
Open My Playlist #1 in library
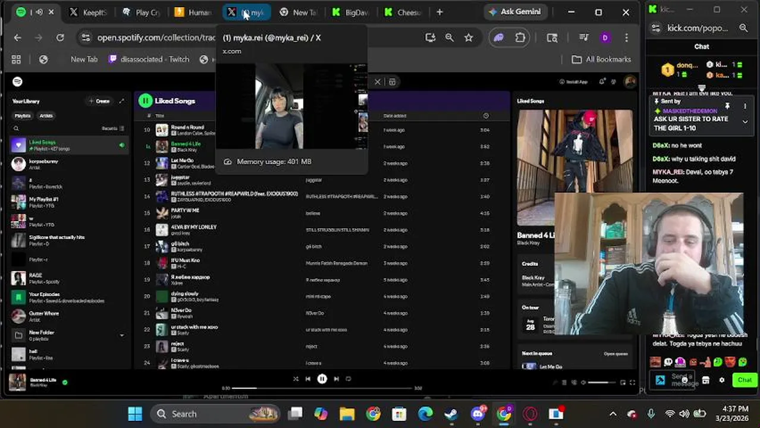click(69, 202)
